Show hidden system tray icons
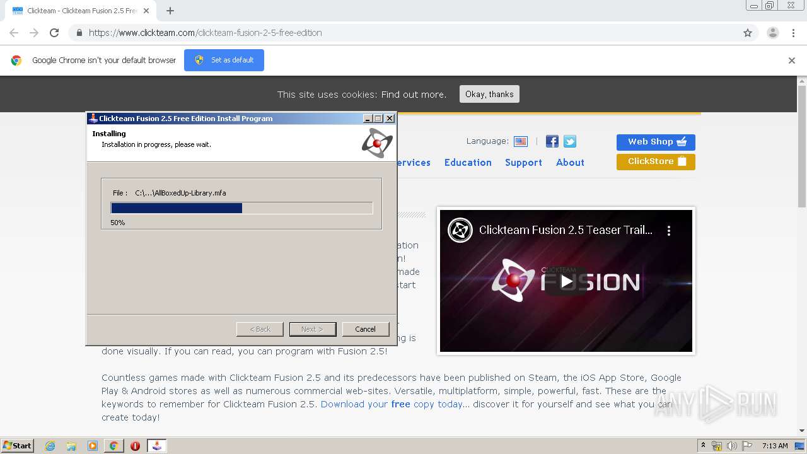The height and width of the screenshot is (454, 807). pyautogui.click(x=703, y=446)
